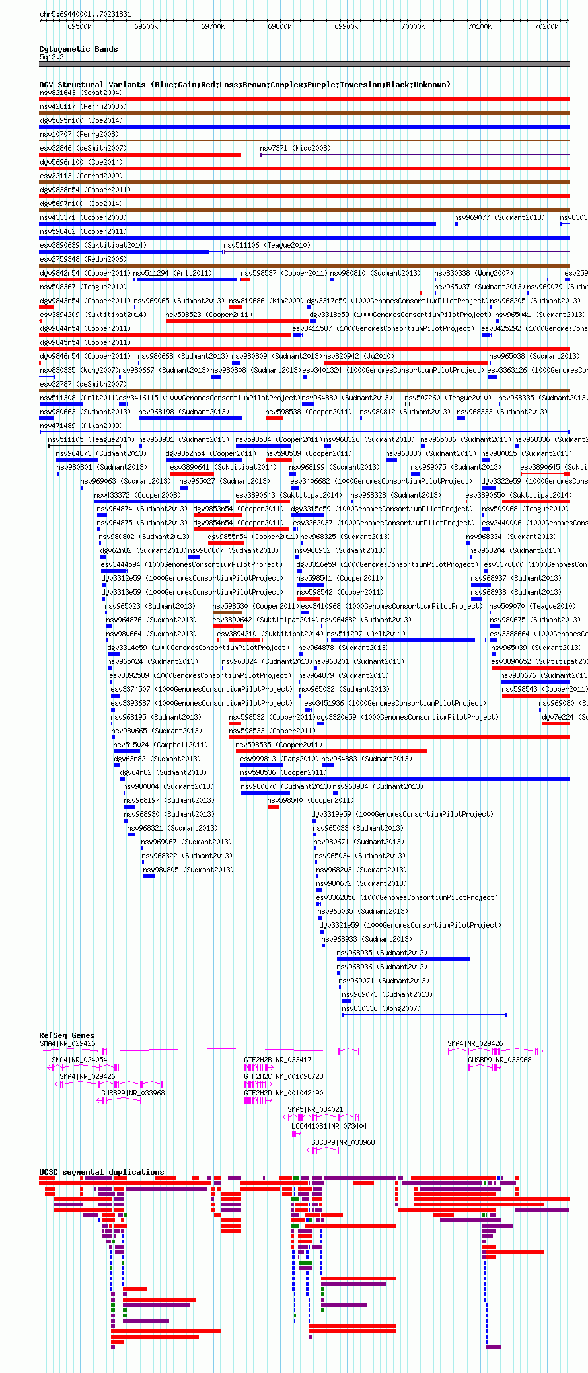Image resolution: width=588 pixels, height=1373 pixels.
Task: Click the 70000k ruler tick label
Action: tap(413, 26)
